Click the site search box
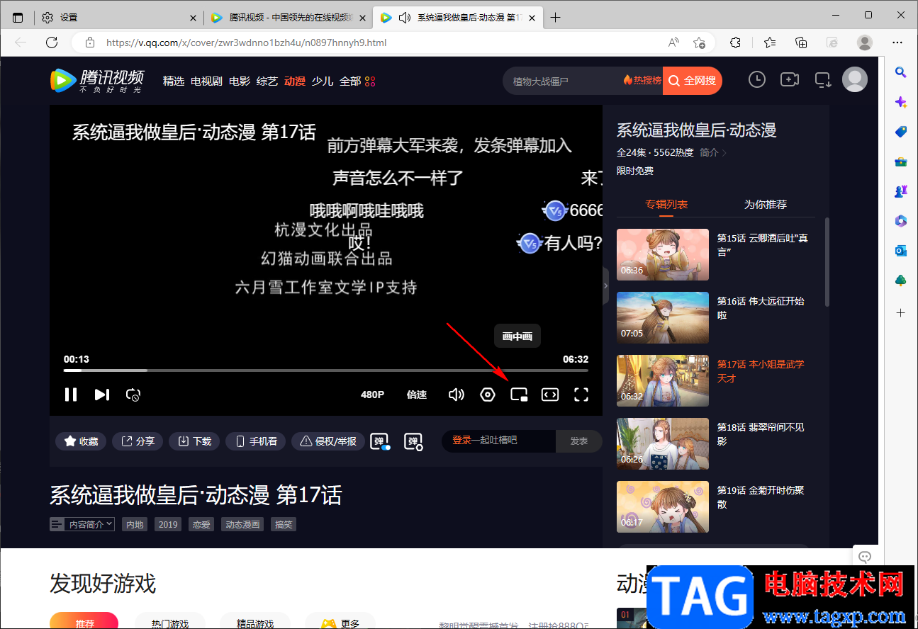Image resolution: width=918 pixels, height=629 pixels. point(560,81)
